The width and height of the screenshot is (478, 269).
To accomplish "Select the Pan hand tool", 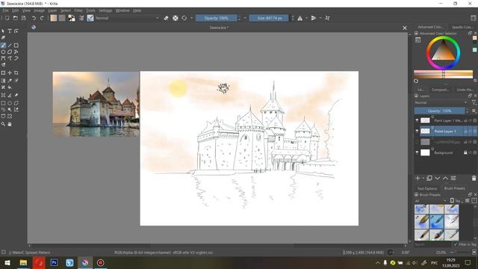I will (x=10, y=124).
